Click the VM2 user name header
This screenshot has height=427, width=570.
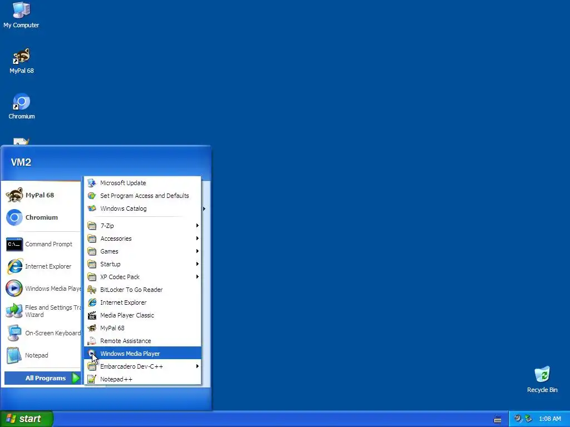21,162
